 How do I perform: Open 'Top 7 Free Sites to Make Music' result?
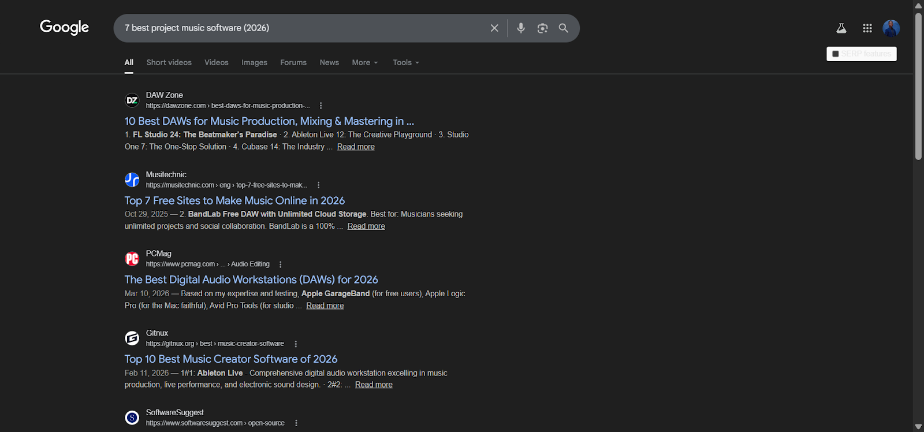pos(234,200)
